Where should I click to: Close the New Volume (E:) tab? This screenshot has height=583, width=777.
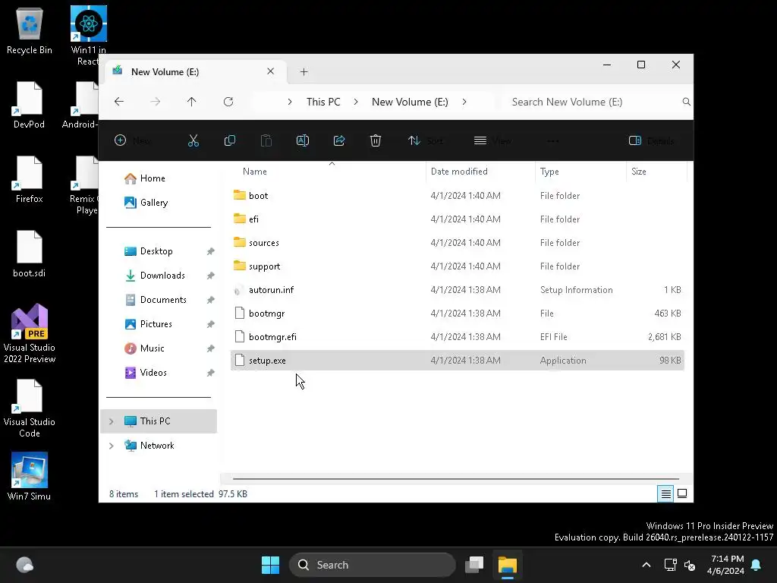pyautogui.click(x=271, y=71)
